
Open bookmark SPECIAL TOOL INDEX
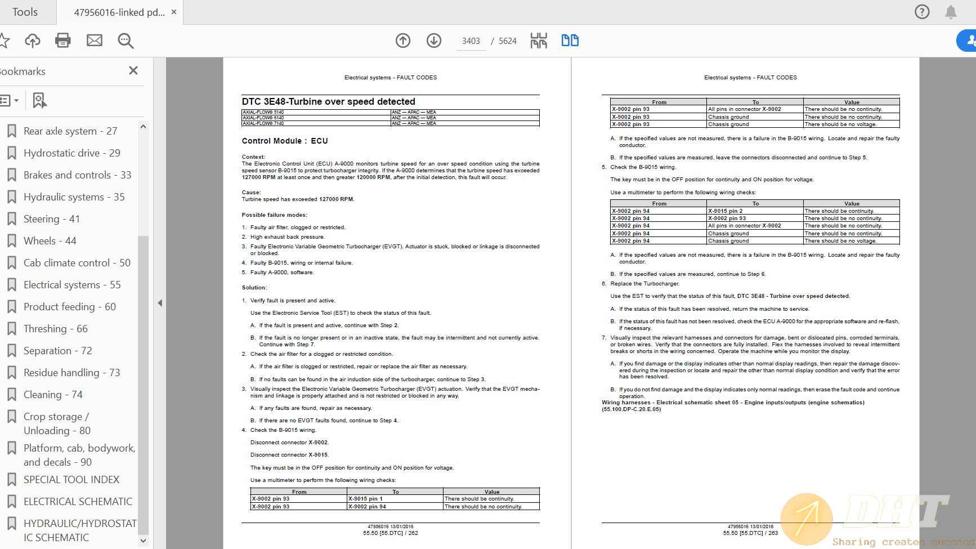pyautogui.click(x=71, y=480)
